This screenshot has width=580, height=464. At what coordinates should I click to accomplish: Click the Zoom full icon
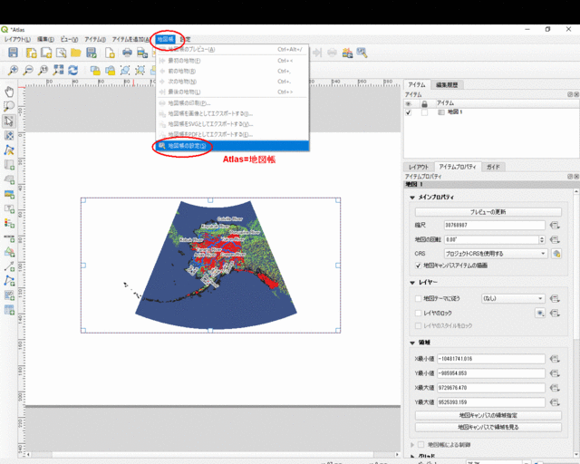[x=58, y=70]
